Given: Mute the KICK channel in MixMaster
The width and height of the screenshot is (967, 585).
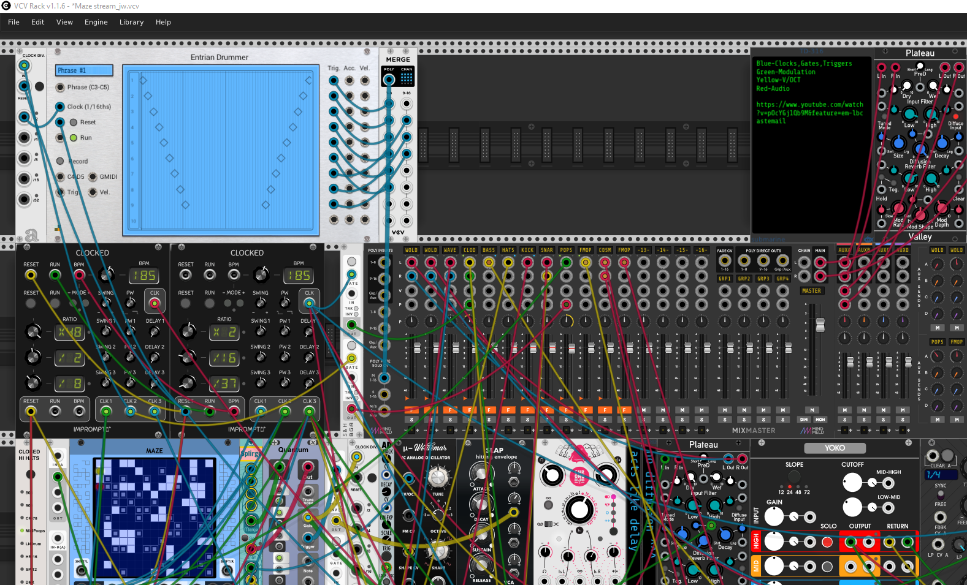Looking at the screenshot, I should pyautogui.click(x=527, y=410).
